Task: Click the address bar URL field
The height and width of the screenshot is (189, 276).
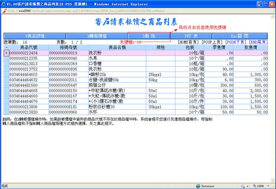Action: pyautogui.click(x=86, y=11)
